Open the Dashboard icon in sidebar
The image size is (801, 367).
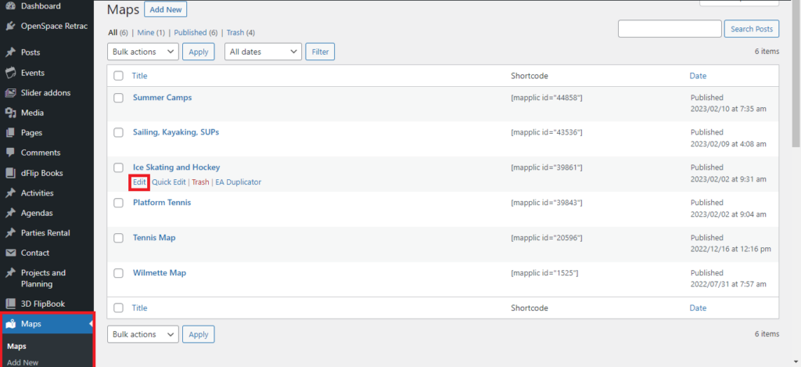point(10,6)
